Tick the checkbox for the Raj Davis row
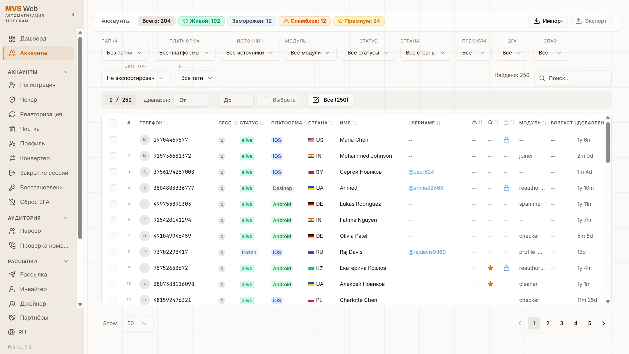 coord(113,252)
